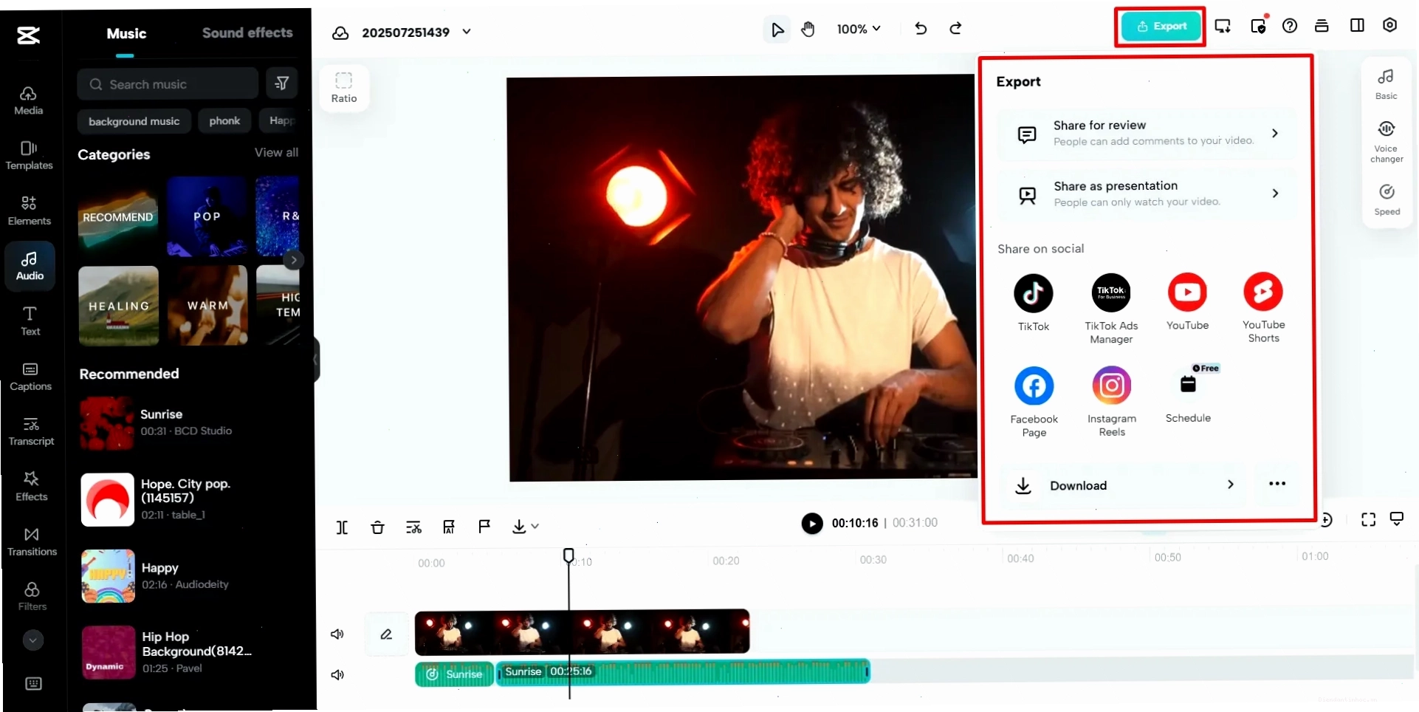Mute the video track
1419x712 pixels.
(x=337, y=634)
